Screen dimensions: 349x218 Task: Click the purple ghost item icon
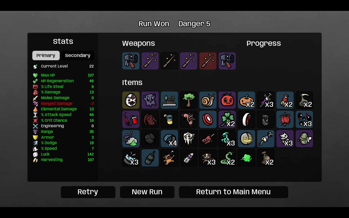(x=150, y=100)
